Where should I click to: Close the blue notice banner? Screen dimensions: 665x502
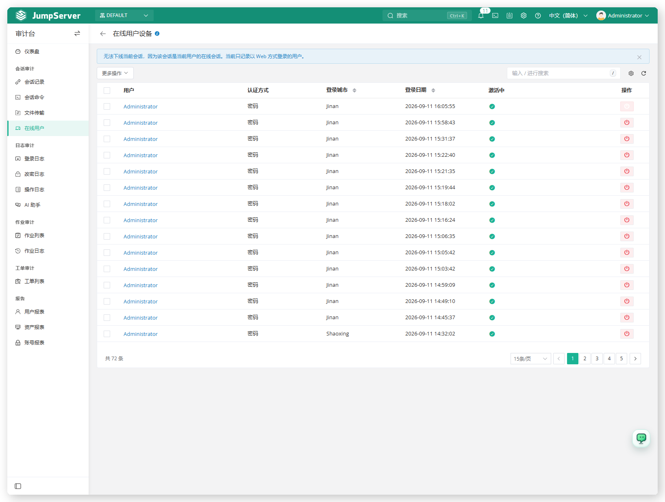(639, 57)
